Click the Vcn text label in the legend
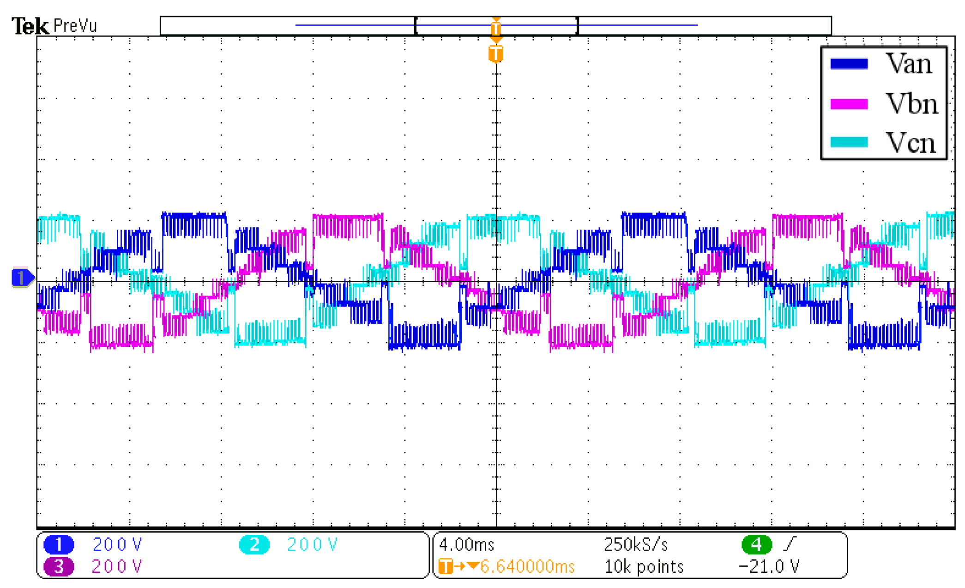 point(911,142)
